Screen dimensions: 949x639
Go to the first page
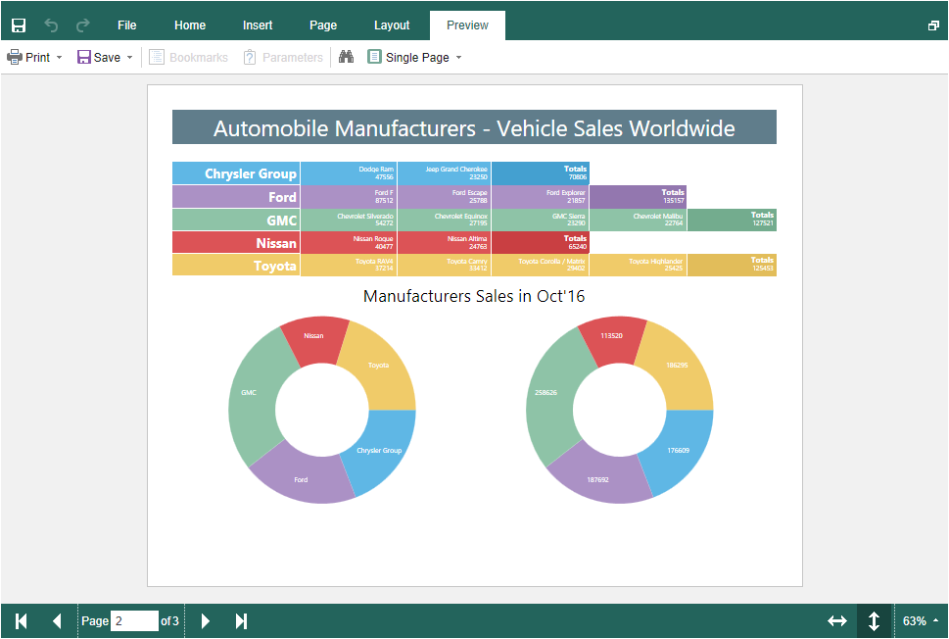point(22,620)
